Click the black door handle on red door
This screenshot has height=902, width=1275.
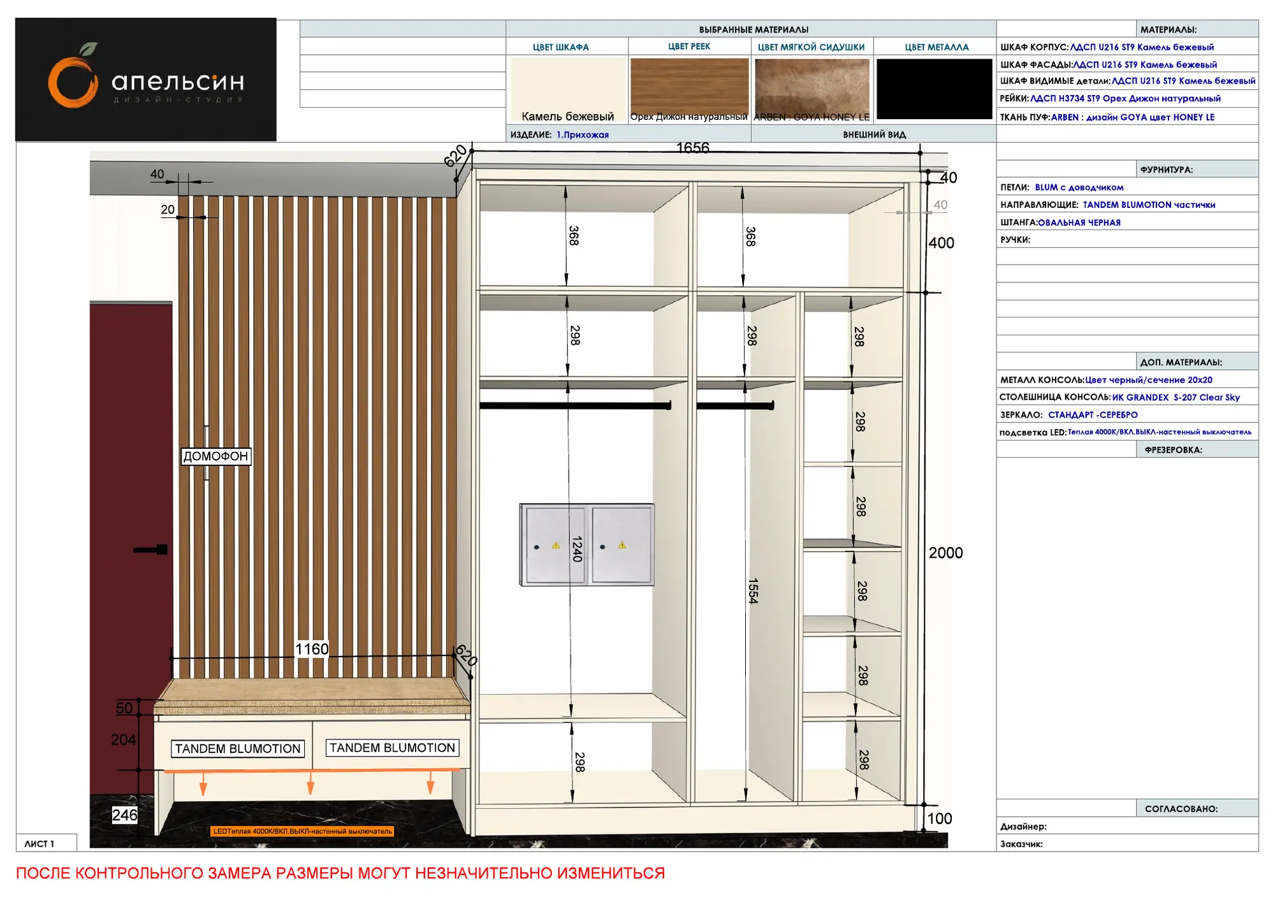pyautogui.click(x=150, y=549)
